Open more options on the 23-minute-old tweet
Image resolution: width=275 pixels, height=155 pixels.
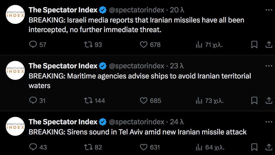coord(269,66)
